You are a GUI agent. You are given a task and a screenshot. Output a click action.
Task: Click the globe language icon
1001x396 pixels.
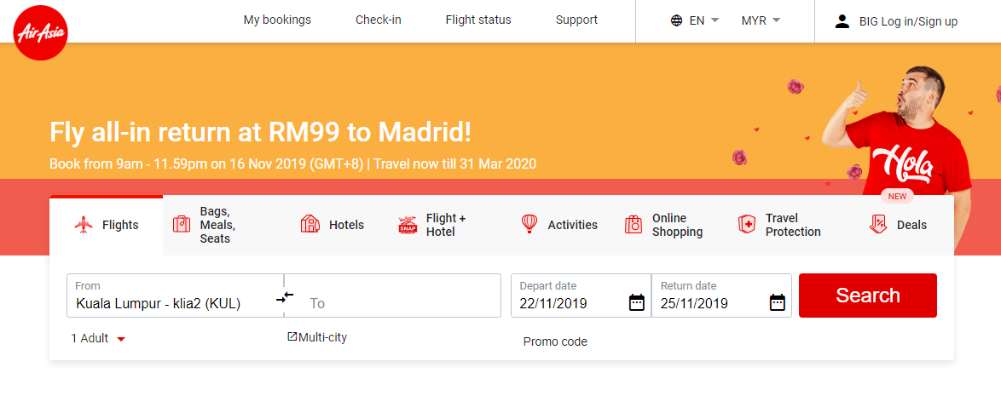pos(676,20)
